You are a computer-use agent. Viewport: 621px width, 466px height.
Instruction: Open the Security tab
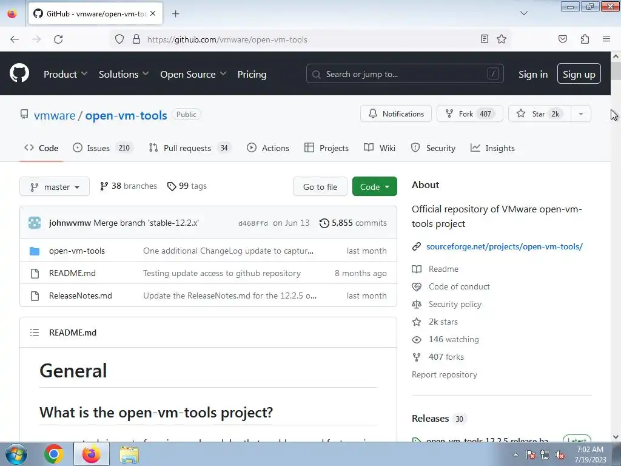point(433,148)
